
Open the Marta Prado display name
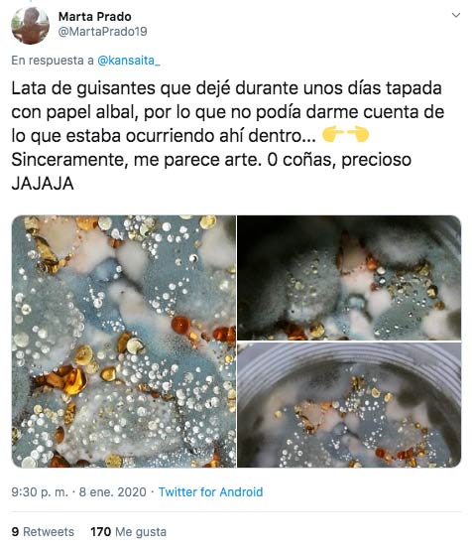pyautogui.click(x=94, y=17)
